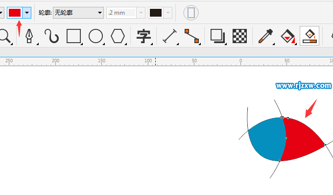Toggle the active Smart Fill tool
Image resolution: width=333 pixels, height=195 pixels.
(x=309, y=36)
